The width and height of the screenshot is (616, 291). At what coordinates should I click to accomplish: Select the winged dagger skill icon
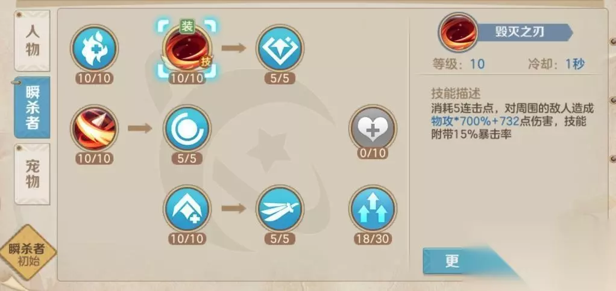(280, 209)
